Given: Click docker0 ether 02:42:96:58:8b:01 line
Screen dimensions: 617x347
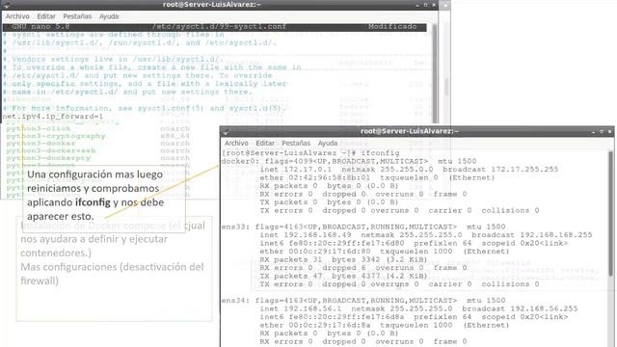Looking at the screenshot, I should tap(377, 177).
